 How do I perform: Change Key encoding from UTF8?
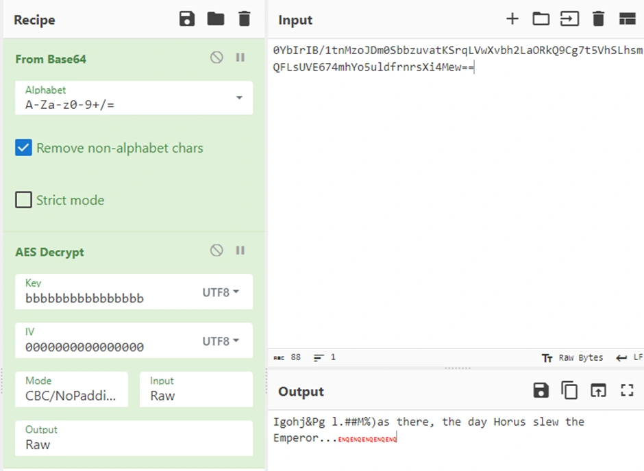point(221,292)
